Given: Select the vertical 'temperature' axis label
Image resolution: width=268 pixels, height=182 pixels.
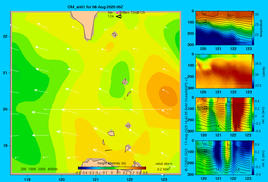Looking at the screenshot, I should click(261, 28).
